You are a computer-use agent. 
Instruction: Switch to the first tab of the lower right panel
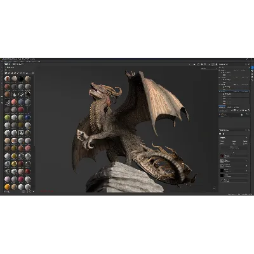(x=222, y=107)
